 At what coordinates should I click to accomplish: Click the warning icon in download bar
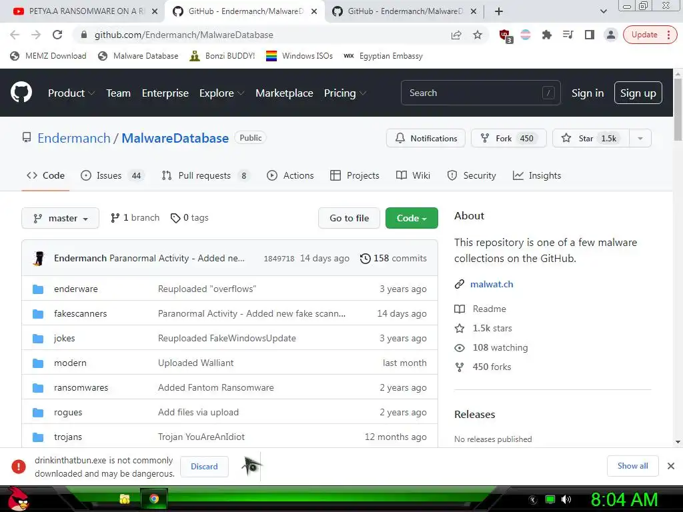tap(19, 466)
